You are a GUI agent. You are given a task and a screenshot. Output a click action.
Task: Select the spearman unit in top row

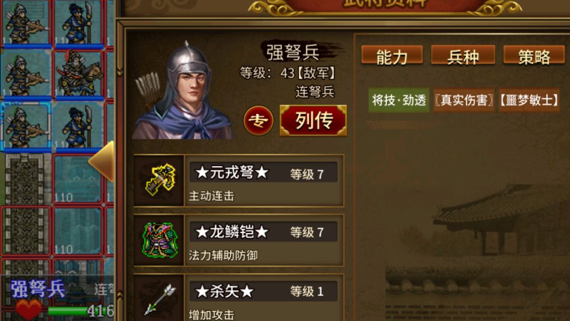click(79, 23)
